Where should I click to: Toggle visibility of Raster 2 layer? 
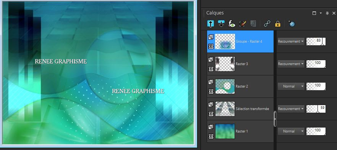coord(211,91)
